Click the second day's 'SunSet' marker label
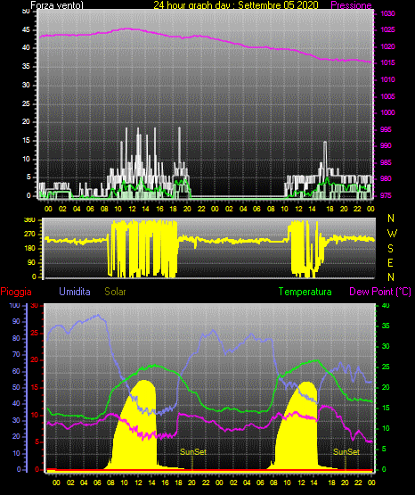The image size is (415, 495). pyautogui.click(x=346, y=452)
